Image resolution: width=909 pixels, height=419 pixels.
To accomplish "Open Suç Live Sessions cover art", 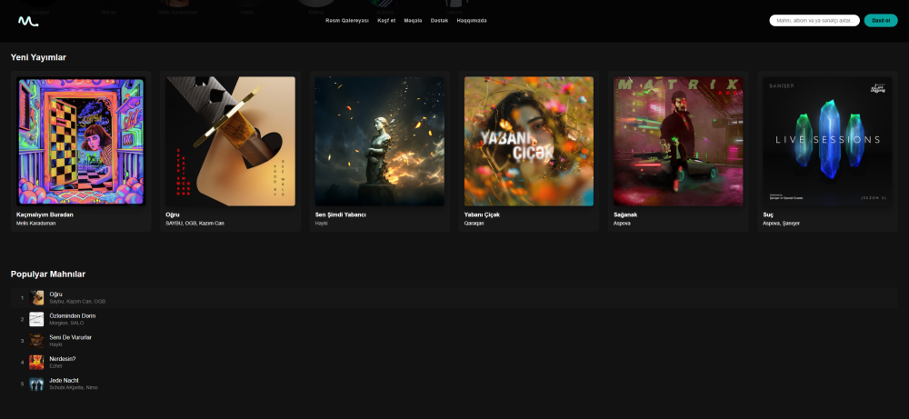I will [x=827, y=142].
